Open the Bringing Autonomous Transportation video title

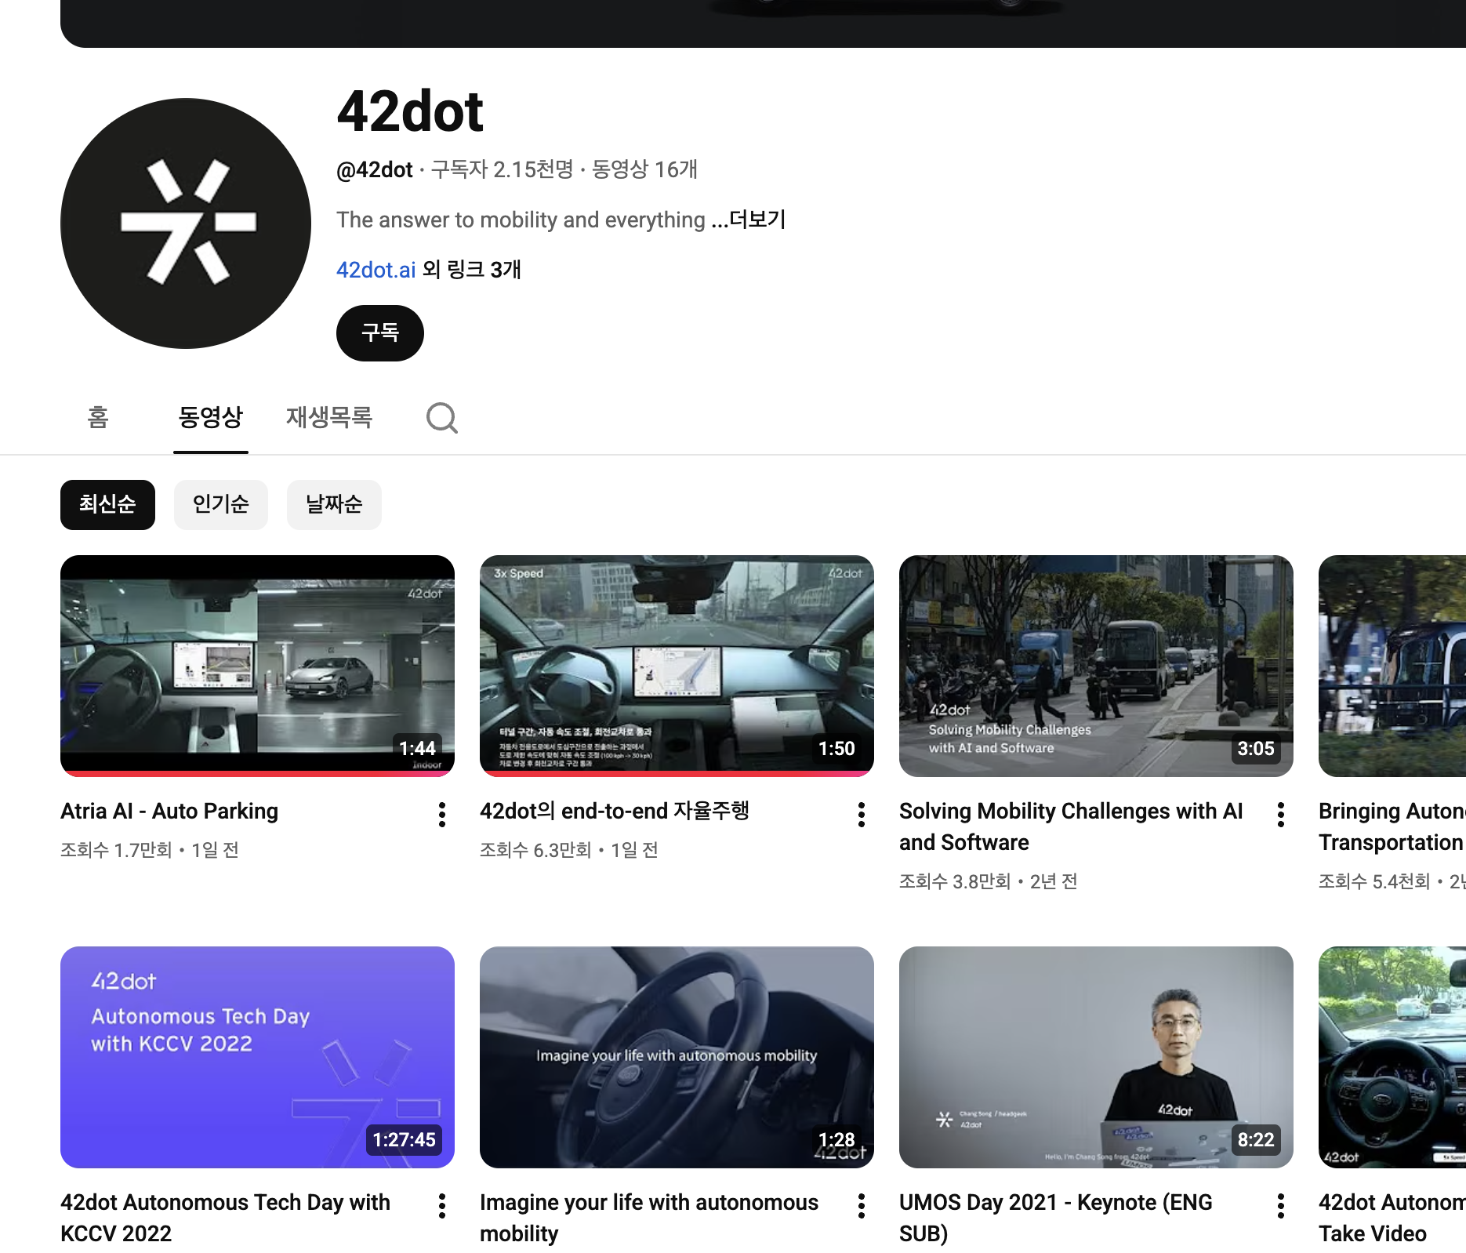(x=1392, y=826)
